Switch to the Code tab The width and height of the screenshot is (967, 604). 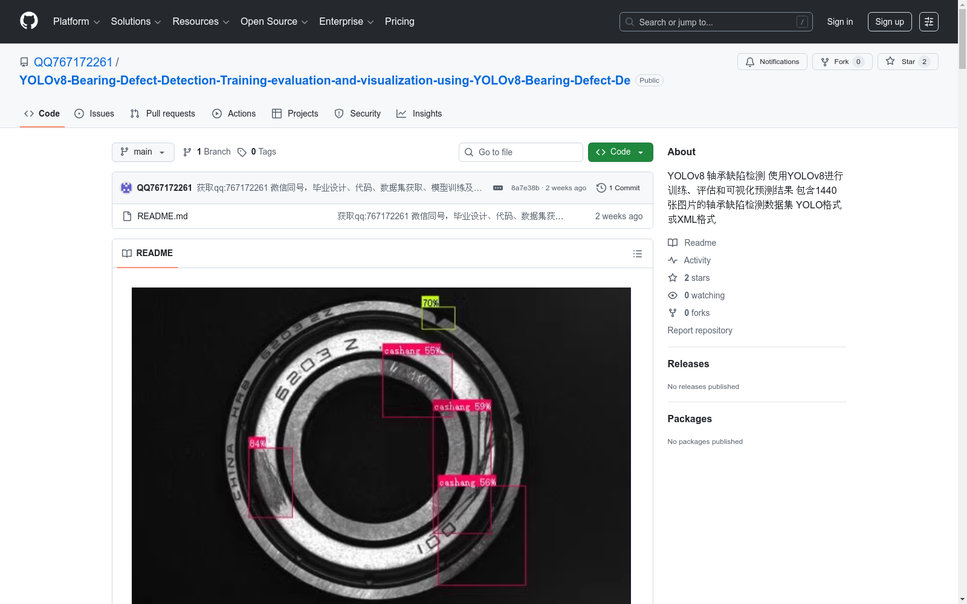pyautogui.click(x=42, y=114)
